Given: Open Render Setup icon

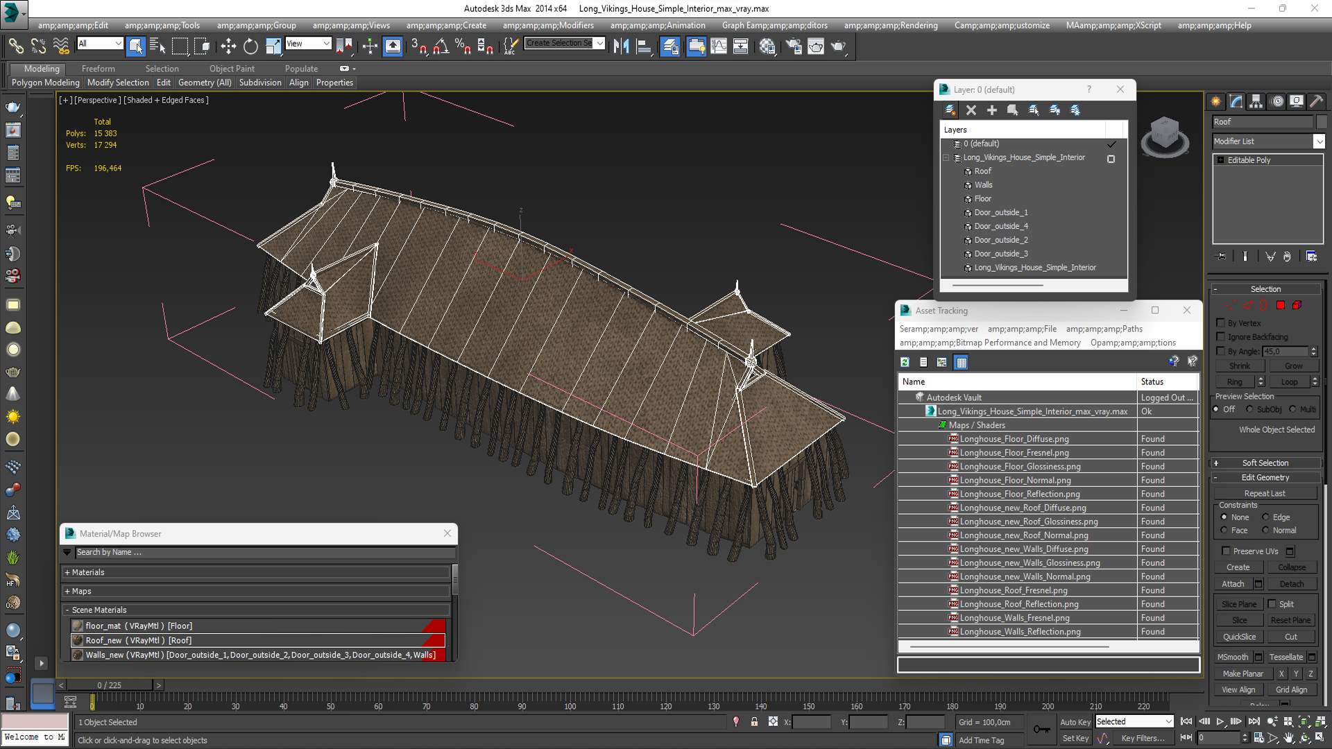Looking at the screenshot, I should pyautogui.click(x=793, y=46).
